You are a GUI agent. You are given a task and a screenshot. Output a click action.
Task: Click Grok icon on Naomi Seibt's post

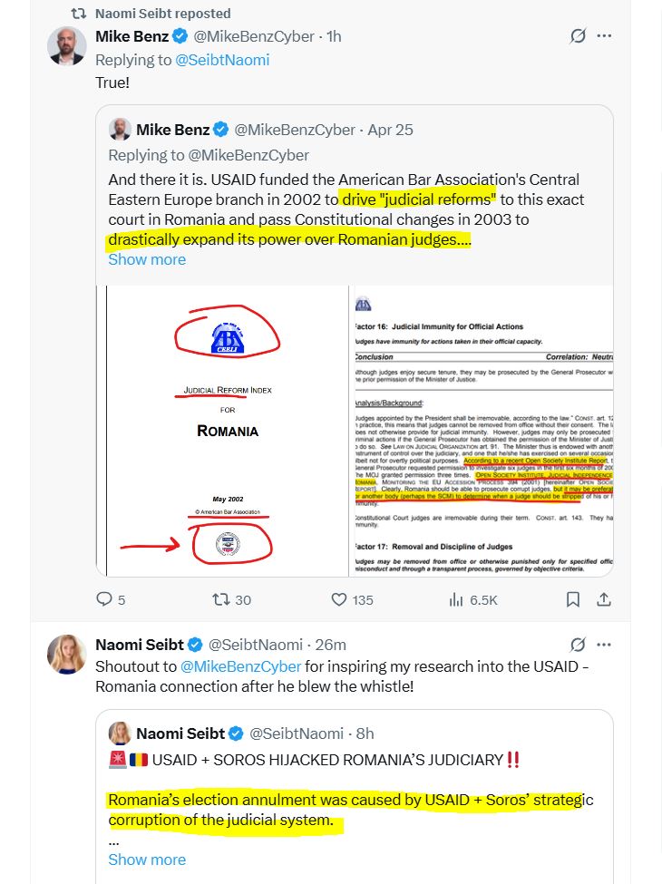click(577, 645)
